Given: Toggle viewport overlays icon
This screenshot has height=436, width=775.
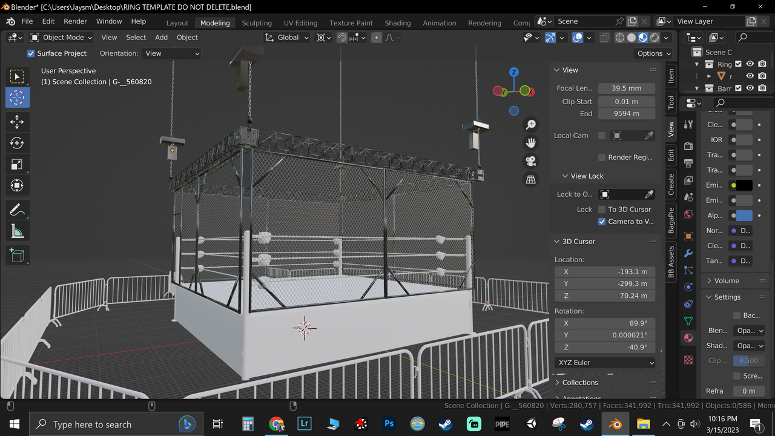Looking at the screenshot, I should tap(578, 38).
